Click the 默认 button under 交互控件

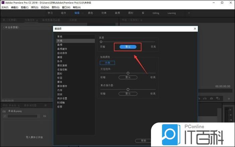(128, 77)
